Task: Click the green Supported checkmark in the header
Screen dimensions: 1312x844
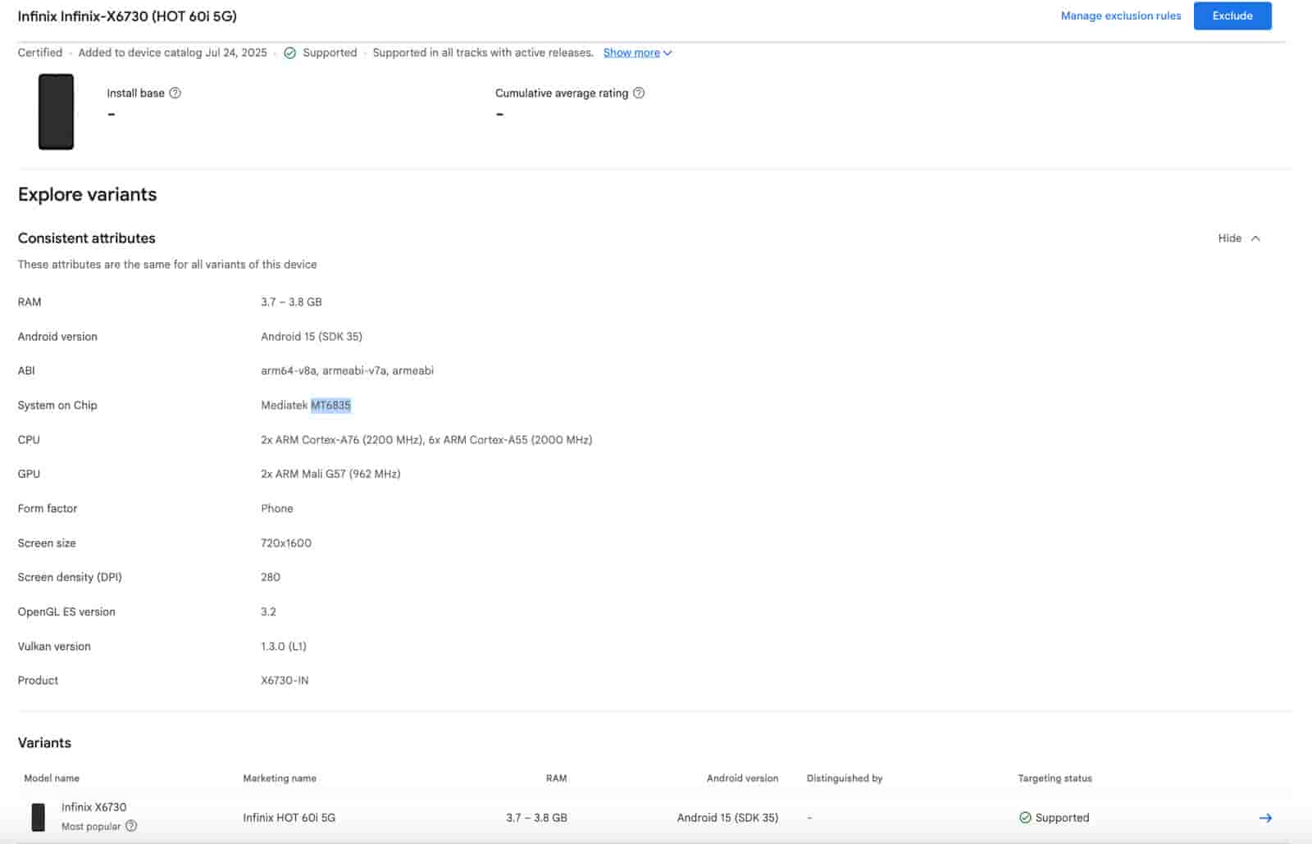Action: pos(289,53)
